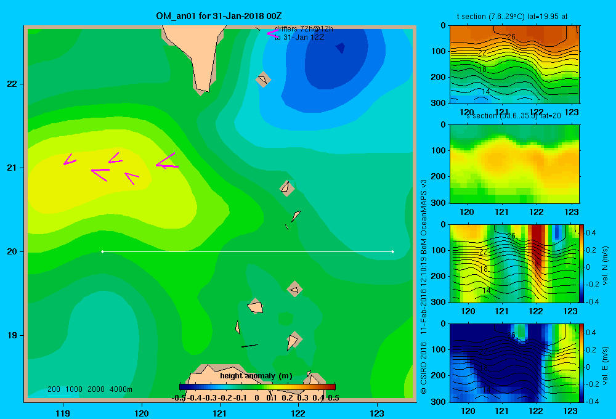The image size is (616, 419).
Task: Click the CSIRO BoM OceanMAPS copyright text
Action: coord(424,287)
